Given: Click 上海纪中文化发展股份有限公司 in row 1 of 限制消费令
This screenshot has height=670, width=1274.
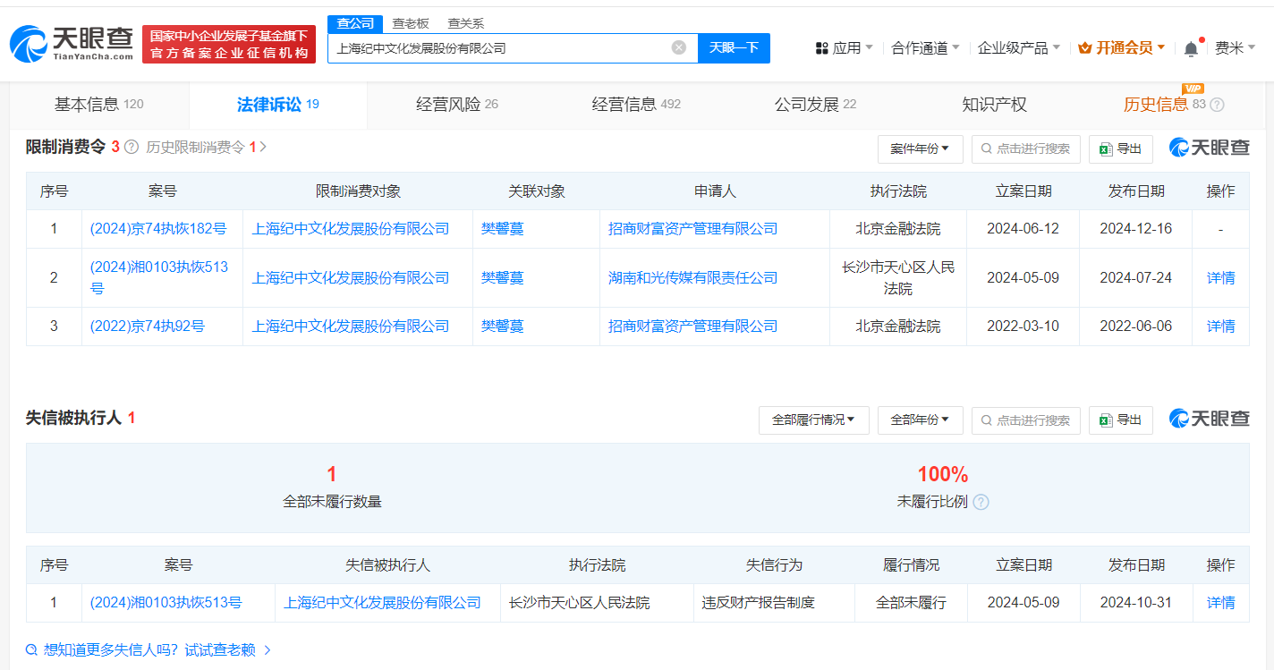Looking at the screenshot, I should [351, 229].
